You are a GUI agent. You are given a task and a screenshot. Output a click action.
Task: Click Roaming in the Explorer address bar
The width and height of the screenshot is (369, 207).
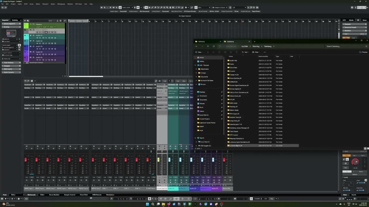pyautogui.click(x=256, y=46)
